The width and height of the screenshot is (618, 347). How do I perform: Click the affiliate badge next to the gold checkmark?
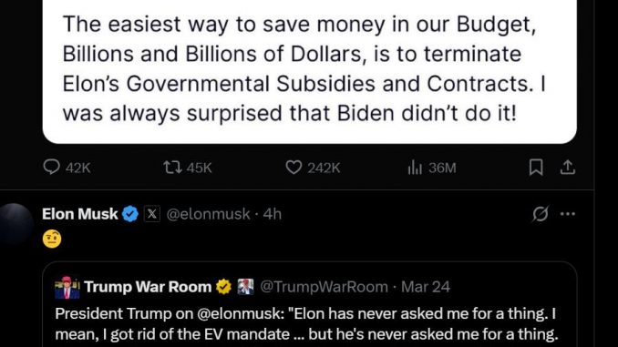pyautogui.click(x=245, y=287)
